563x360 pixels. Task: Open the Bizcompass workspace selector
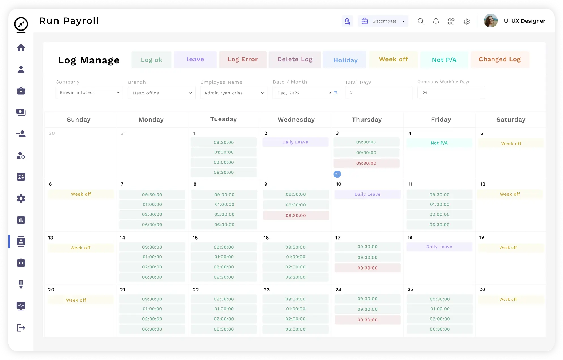click(x=383, y=21)
